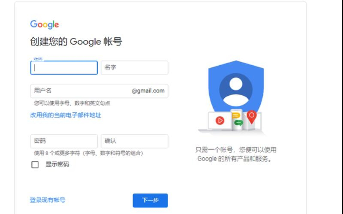Click the 密码 password field
The image size is (343, 214).
(64, 141)
